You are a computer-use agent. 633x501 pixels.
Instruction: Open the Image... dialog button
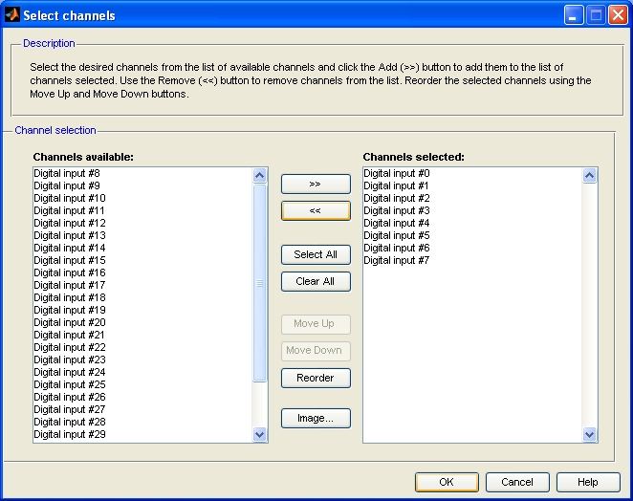[316, 418]
